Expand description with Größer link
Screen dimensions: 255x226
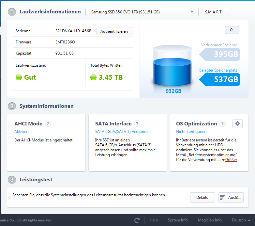pos(231,160)
